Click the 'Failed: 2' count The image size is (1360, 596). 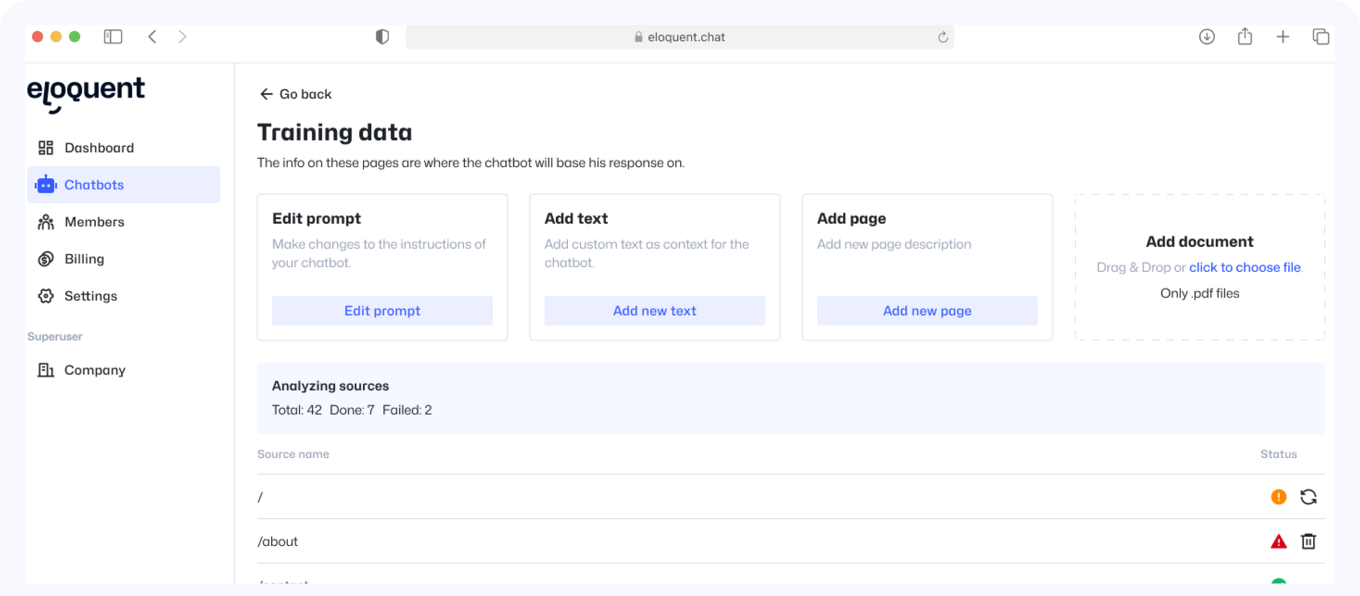pyautogui.click(x=407, y=410)
